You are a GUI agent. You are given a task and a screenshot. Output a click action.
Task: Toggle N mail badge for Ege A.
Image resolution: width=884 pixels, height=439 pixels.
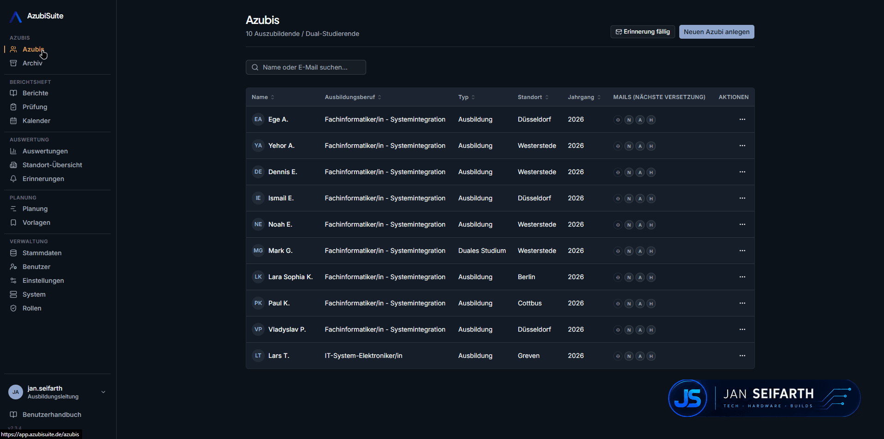(629, 120)
